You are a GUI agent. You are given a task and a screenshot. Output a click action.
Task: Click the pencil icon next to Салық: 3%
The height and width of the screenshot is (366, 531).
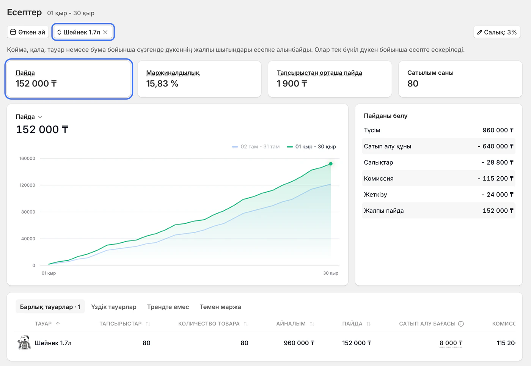point(479,32)
